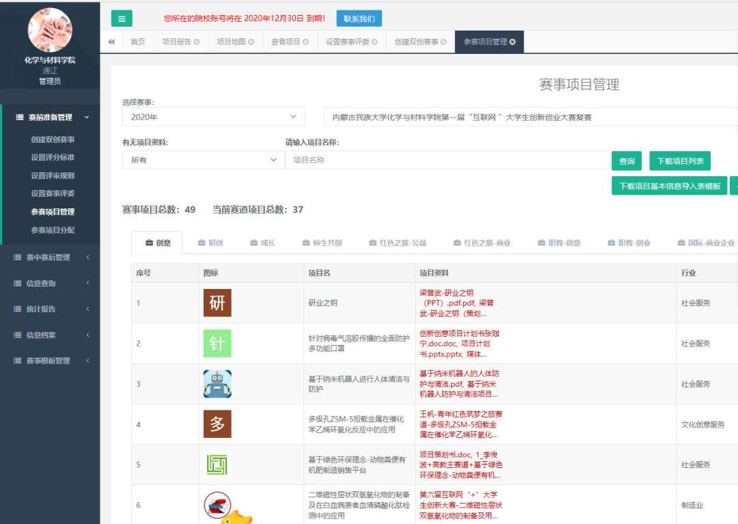Click the 查询 search button
738x524 pixels.
(x=627, y=161)
